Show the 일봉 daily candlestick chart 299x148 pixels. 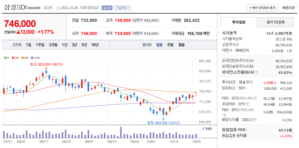(x=159, y=45)
